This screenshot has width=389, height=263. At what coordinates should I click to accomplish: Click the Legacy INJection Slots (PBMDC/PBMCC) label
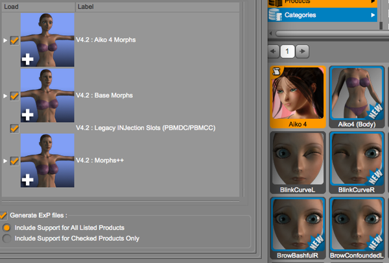[x=146, y=128]
